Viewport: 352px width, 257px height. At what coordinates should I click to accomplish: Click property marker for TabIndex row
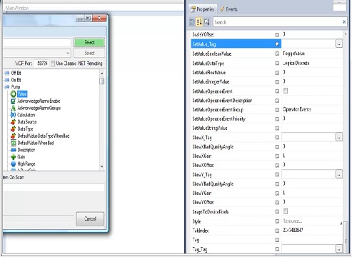(x=277, y=231)
